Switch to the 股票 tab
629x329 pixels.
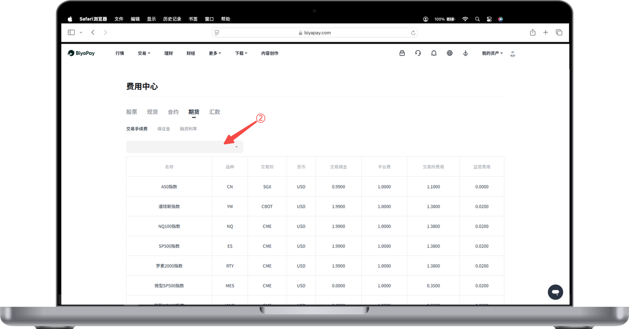tap(132, 112)
